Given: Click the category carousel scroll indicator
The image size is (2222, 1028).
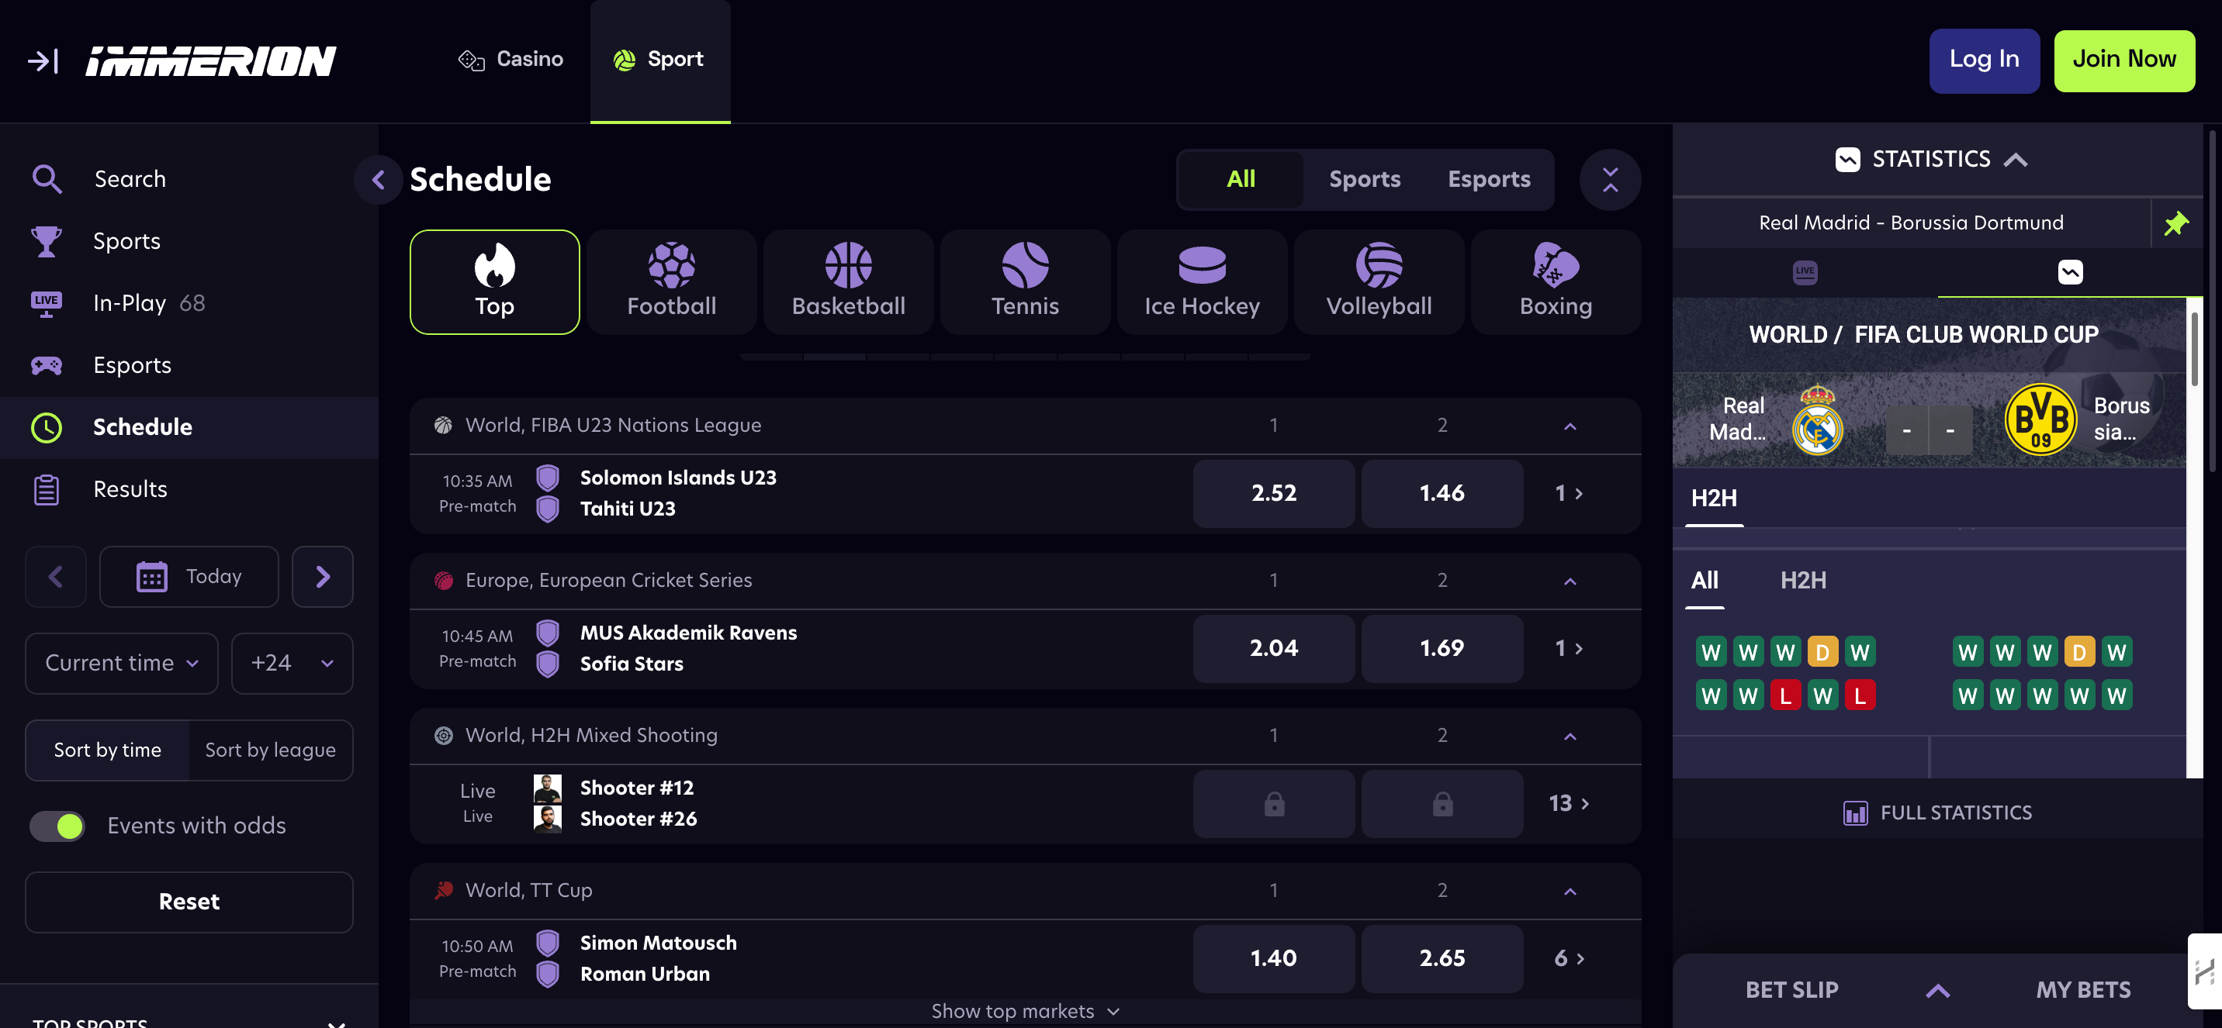Looking at the screenshot, I should tap(1025, 357).
